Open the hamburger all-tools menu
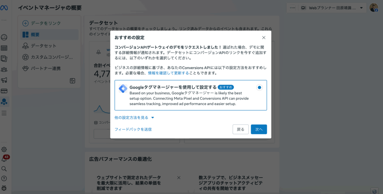 4,113
